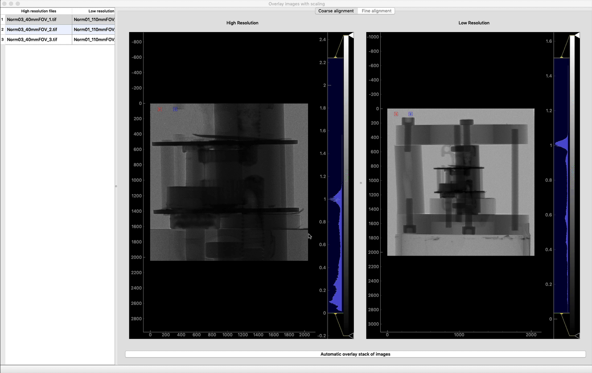Click lower yellow level handle on Low Resolution histogram

coord(562,314)
